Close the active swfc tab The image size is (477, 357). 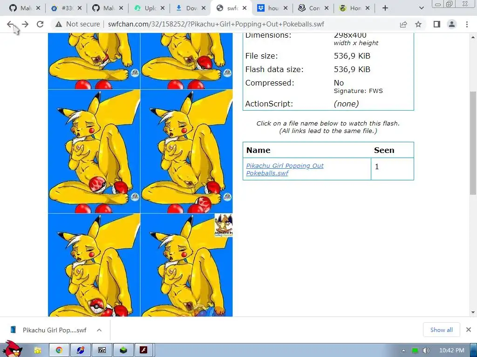point(245,8)
